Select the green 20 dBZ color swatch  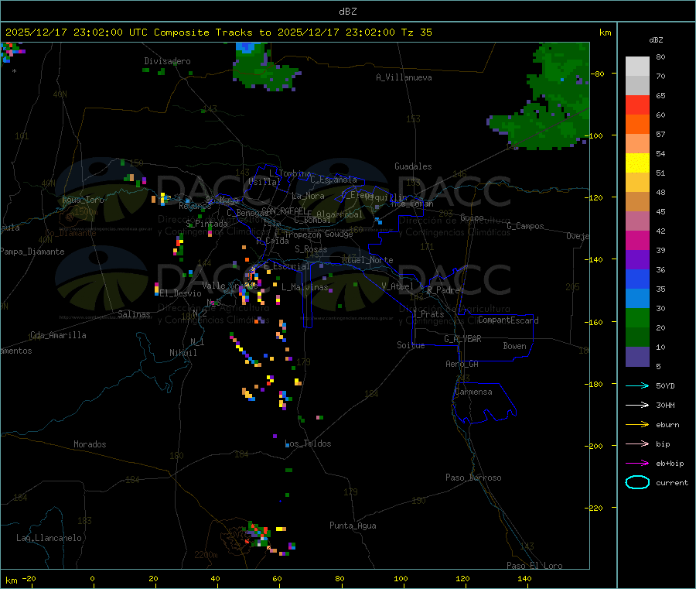637,317
